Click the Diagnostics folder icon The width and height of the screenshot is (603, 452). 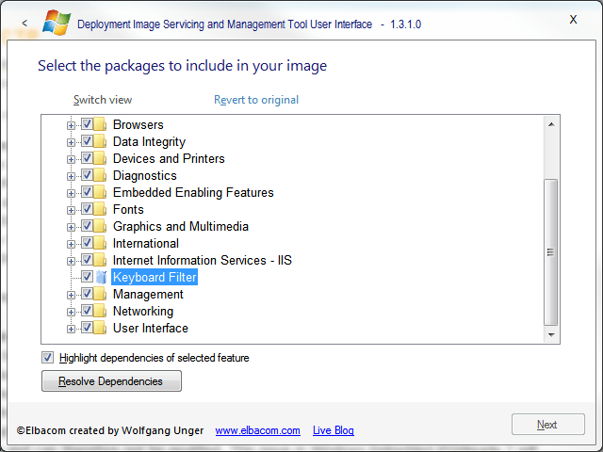click(100, 176)
